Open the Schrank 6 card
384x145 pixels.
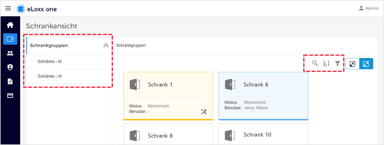click(263, 96)
